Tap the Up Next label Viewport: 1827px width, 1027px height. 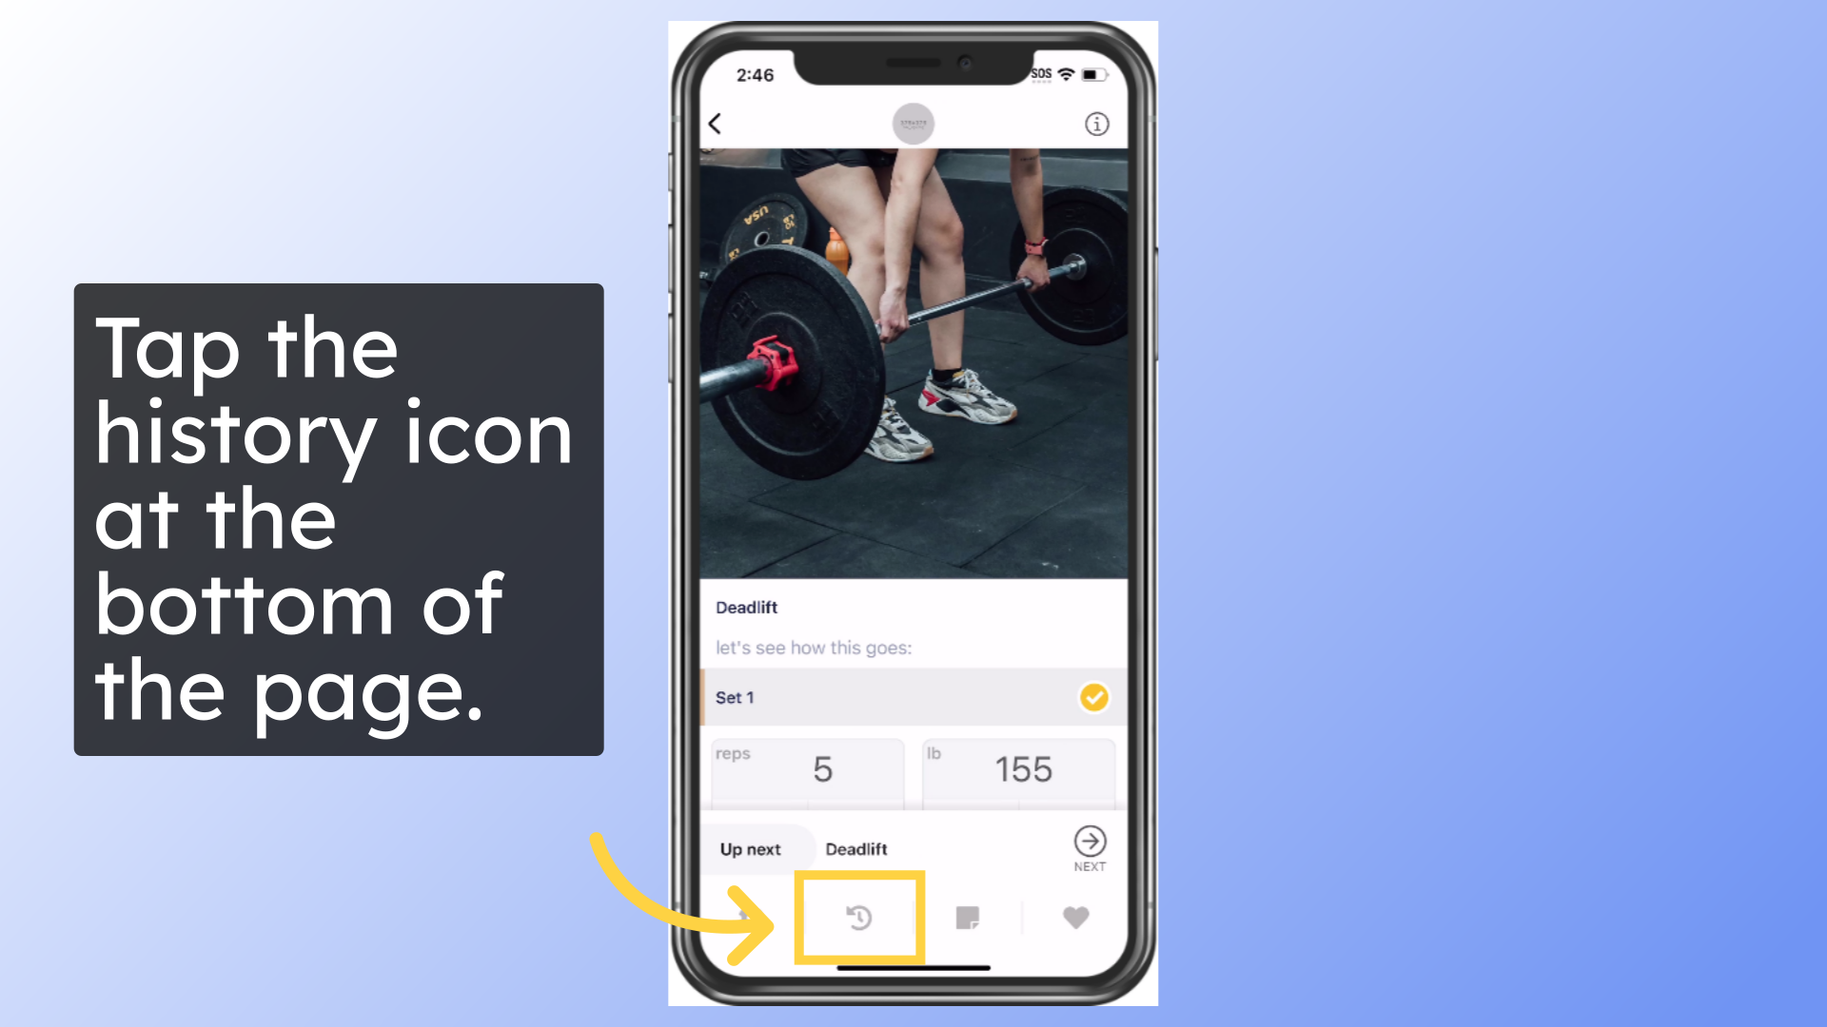pos(749,847)
